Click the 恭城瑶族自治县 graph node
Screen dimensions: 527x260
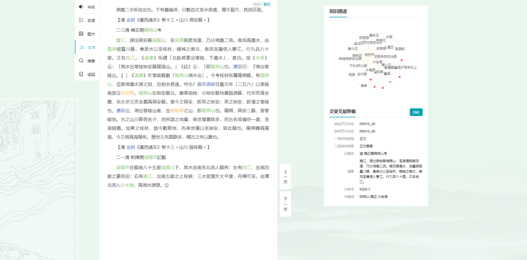point(350,59)
